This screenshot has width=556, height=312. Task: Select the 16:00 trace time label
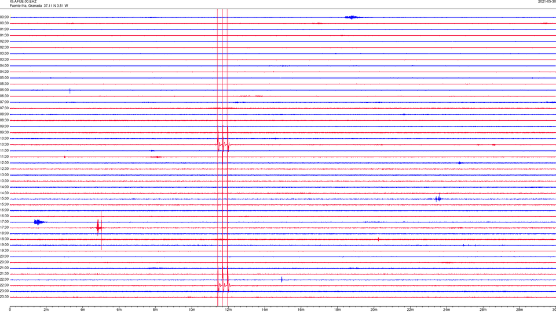[4, 210]
